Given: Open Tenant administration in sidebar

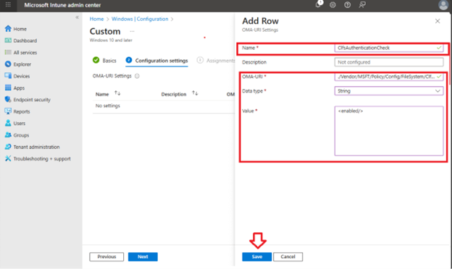Looking at the screenshot, I should tap(33, 147).
